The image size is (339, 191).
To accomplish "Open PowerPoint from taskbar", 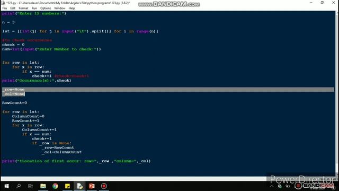I will [x=92, y=186].
